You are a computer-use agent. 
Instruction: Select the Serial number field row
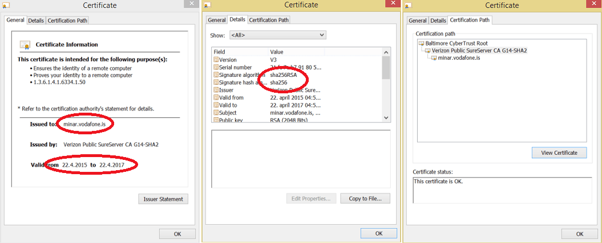[x=297, y=67]
